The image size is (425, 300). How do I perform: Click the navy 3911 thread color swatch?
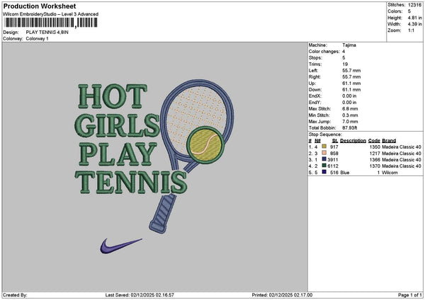(324, 159)
